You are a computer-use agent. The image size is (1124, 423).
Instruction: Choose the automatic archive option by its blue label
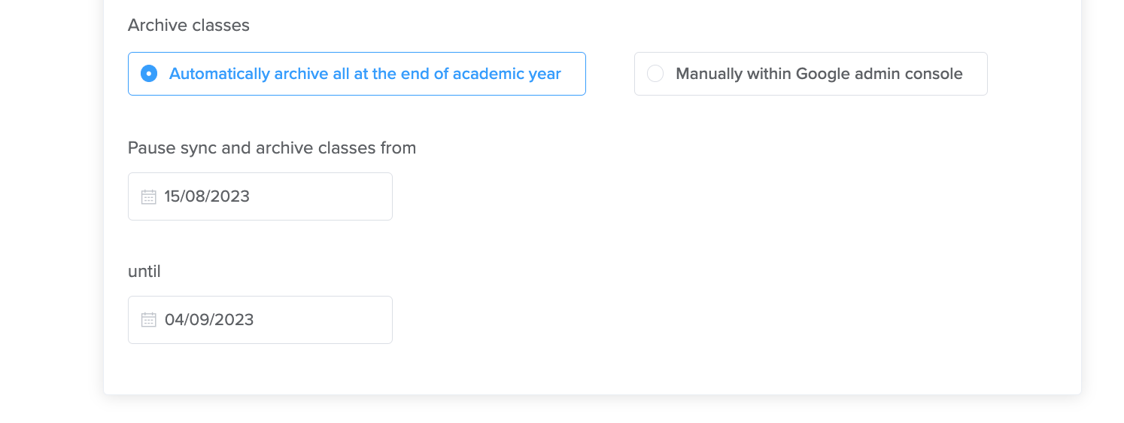(365, 74)
